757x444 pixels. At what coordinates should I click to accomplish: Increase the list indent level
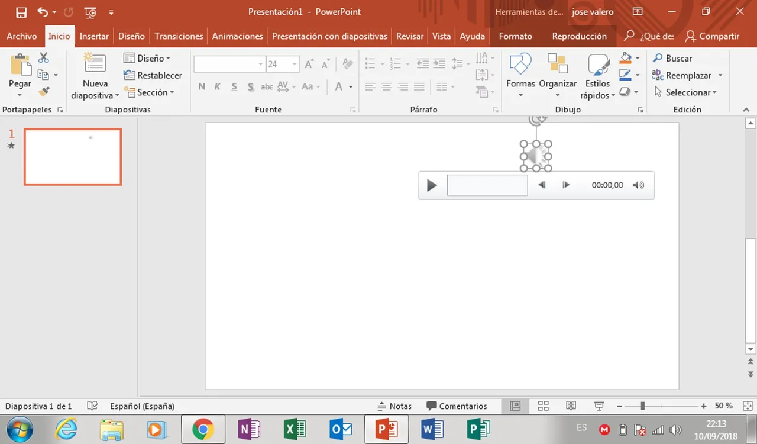(439, 63)
